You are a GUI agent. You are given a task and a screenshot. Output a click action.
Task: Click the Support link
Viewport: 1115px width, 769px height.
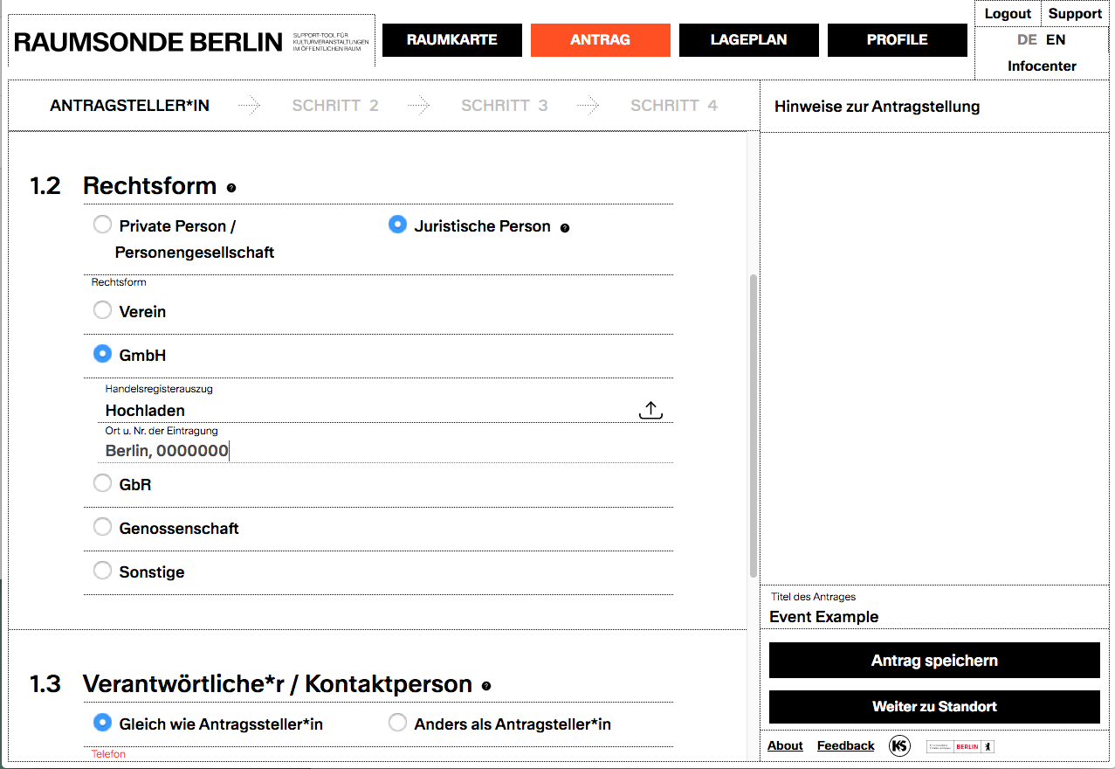1075,14
